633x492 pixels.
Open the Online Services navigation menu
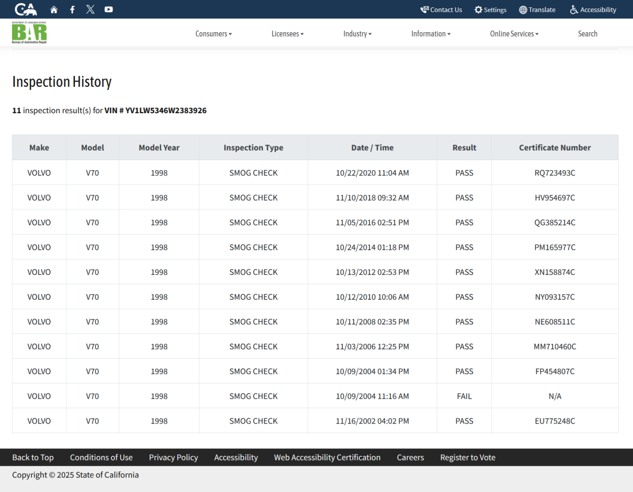[x=514, y=34]
